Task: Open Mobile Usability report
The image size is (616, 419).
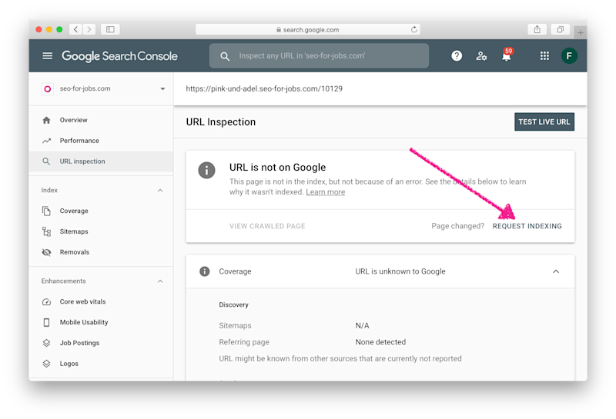Action: point(84,322)
